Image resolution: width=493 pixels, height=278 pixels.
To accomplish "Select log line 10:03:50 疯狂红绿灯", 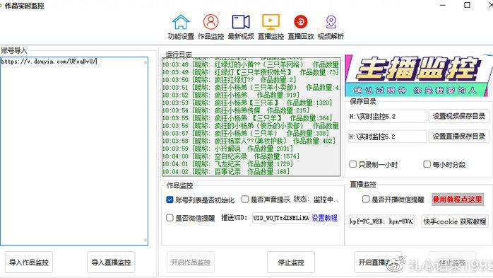I will click(230, 80).
